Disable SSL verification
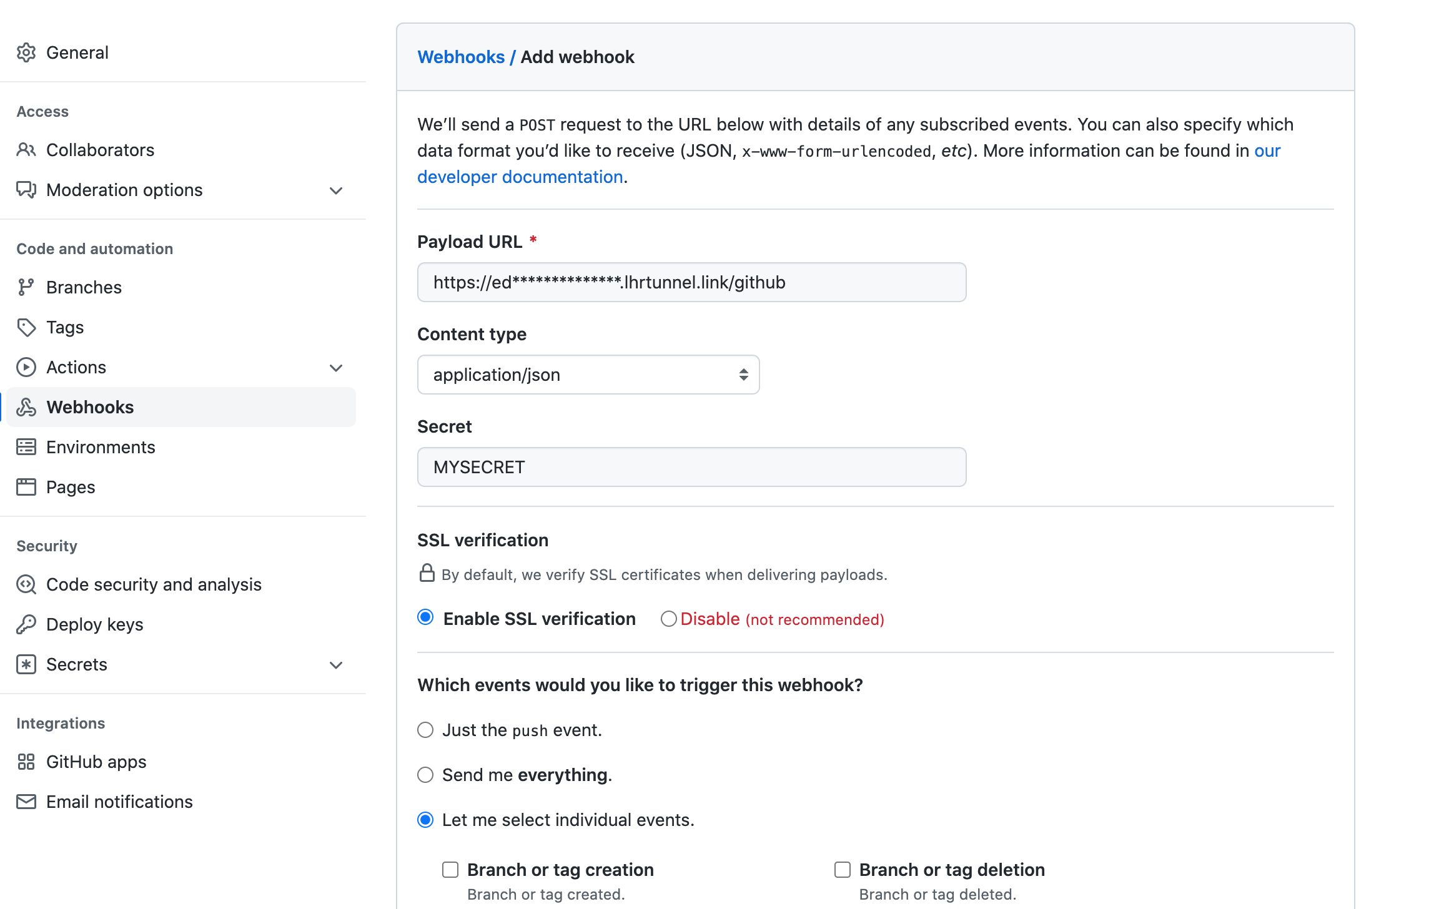The height and width of the screenshot is (909, 1454). pos(668,619)
